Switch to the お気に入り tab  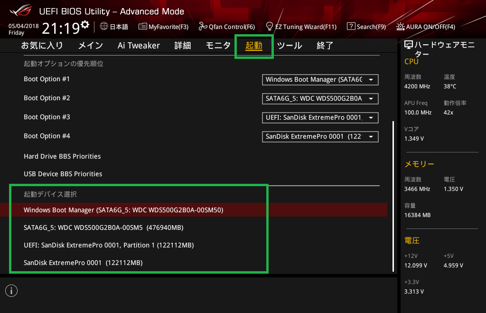pos(42,46)
